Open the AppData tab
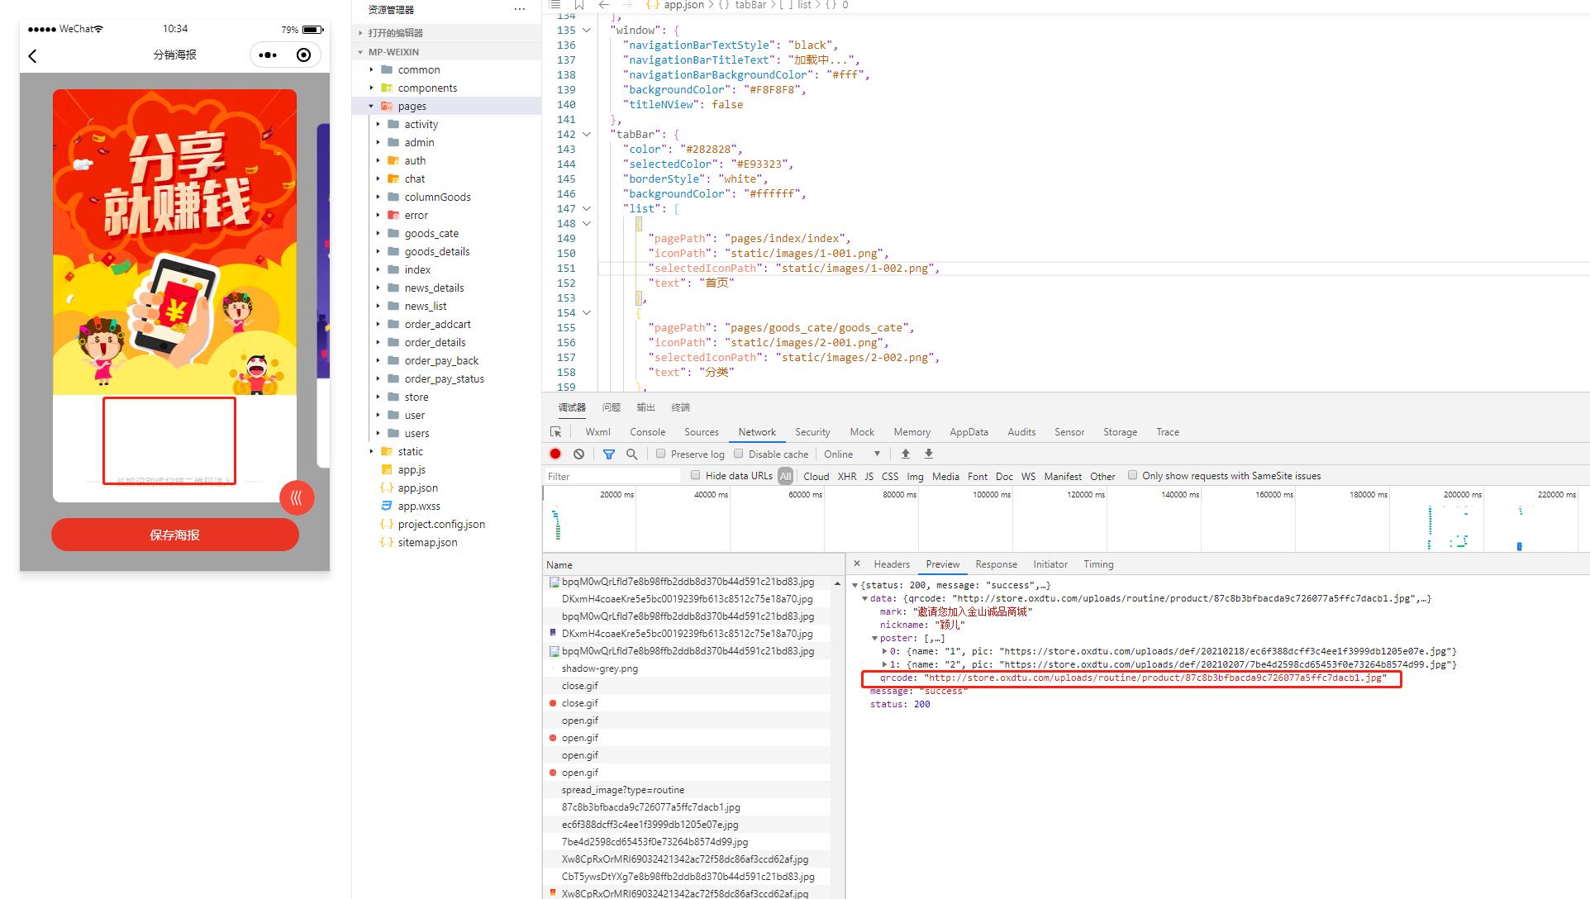The height and width of the screenshot is (899, 1590). [969, 432]
